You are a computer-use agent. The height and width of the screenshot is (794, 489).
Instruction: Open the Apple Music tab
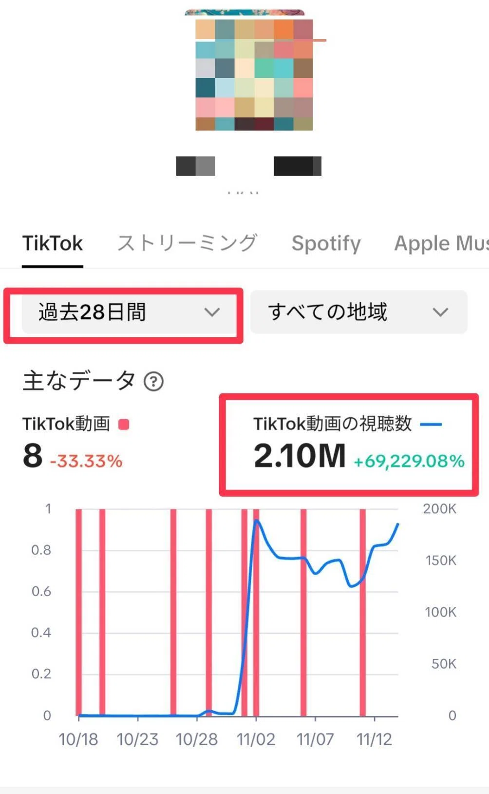point(441,243)
